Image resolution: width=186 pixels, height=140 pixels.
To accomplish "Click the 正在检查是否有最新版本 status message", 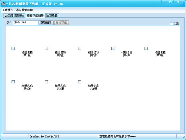I will [x=117, y=137].
